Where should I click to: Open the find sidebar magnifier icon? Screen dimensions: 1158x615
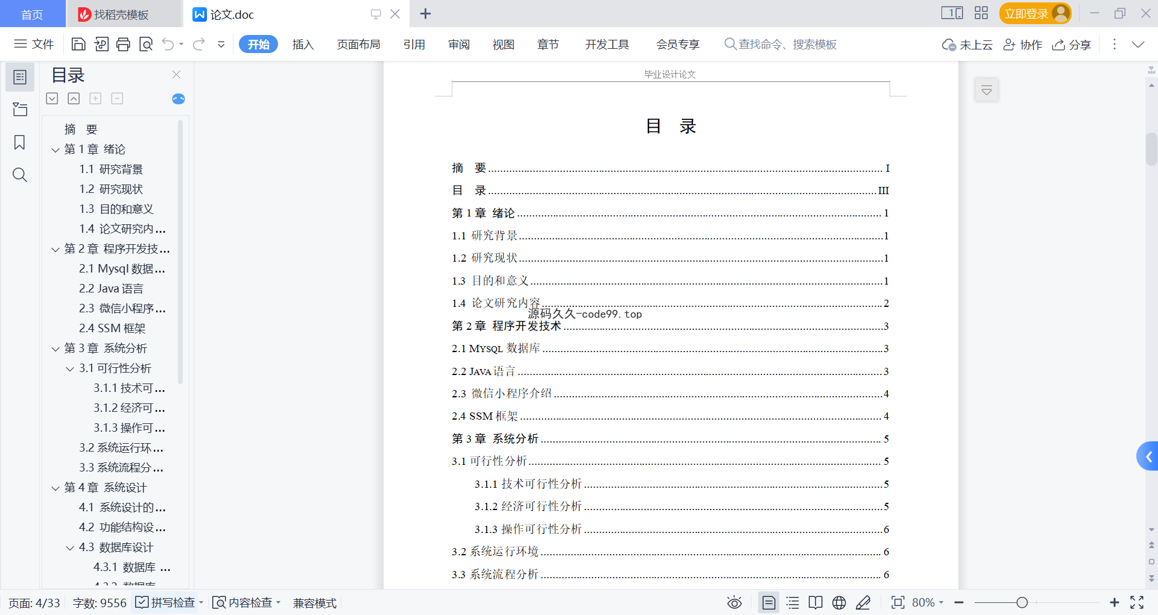(20, 175)
